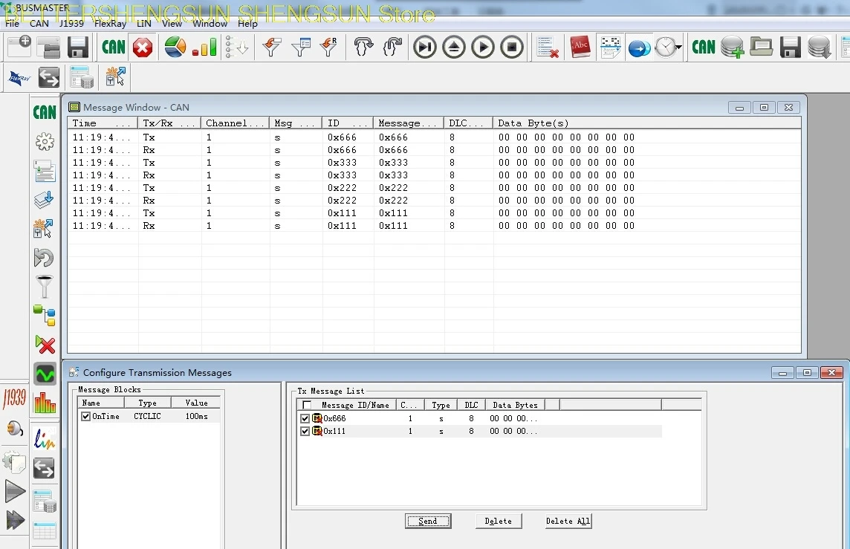Click the fast-forward double triangle sidebar icon

click(x=15, y=520)
